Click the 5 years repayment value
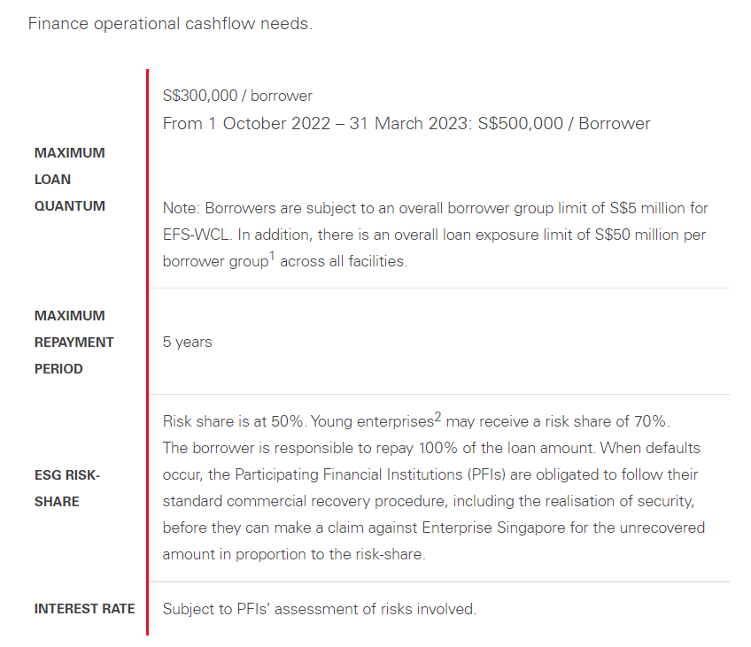Image resolution: width=751 pixels, height=647 pixels. [187, 342]
